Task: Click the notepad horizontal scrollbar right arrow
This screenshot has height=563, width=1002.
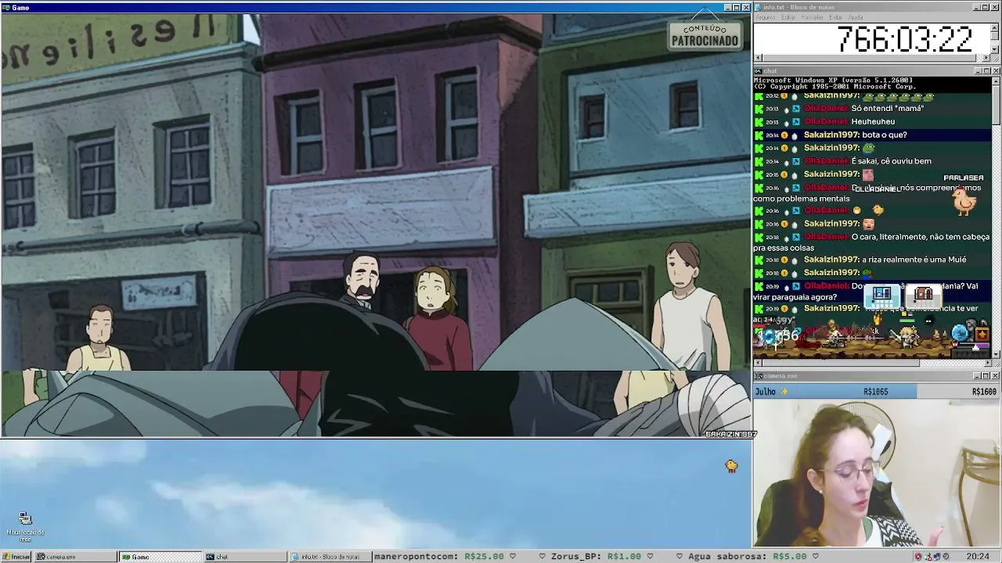Action: coord(986,58)
